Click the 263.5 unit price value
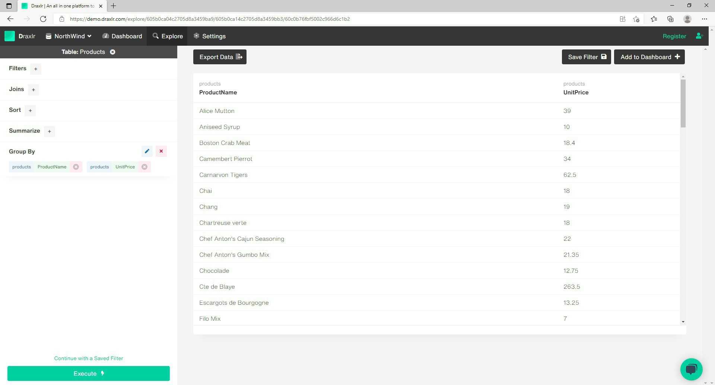The width and height of the screenshot is (715, 385). 572,287
